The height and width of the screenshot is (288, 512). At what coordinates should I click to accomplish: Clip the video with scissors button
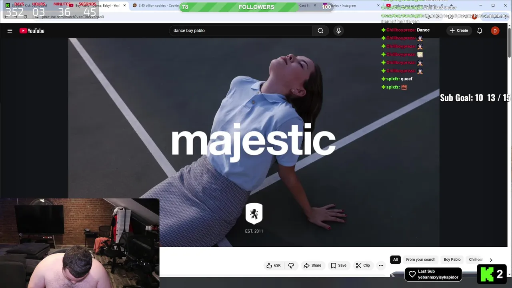pyautogui.click(x=363, y=266)
